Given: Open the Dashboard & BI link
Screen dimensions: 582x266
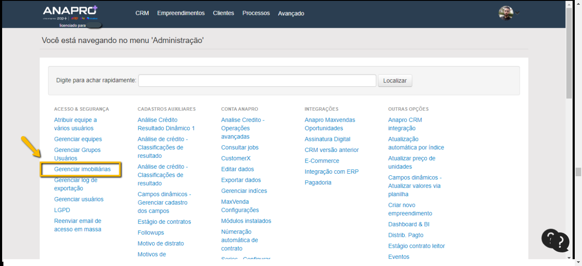Looking at the screenshot, I should point(409,224).
